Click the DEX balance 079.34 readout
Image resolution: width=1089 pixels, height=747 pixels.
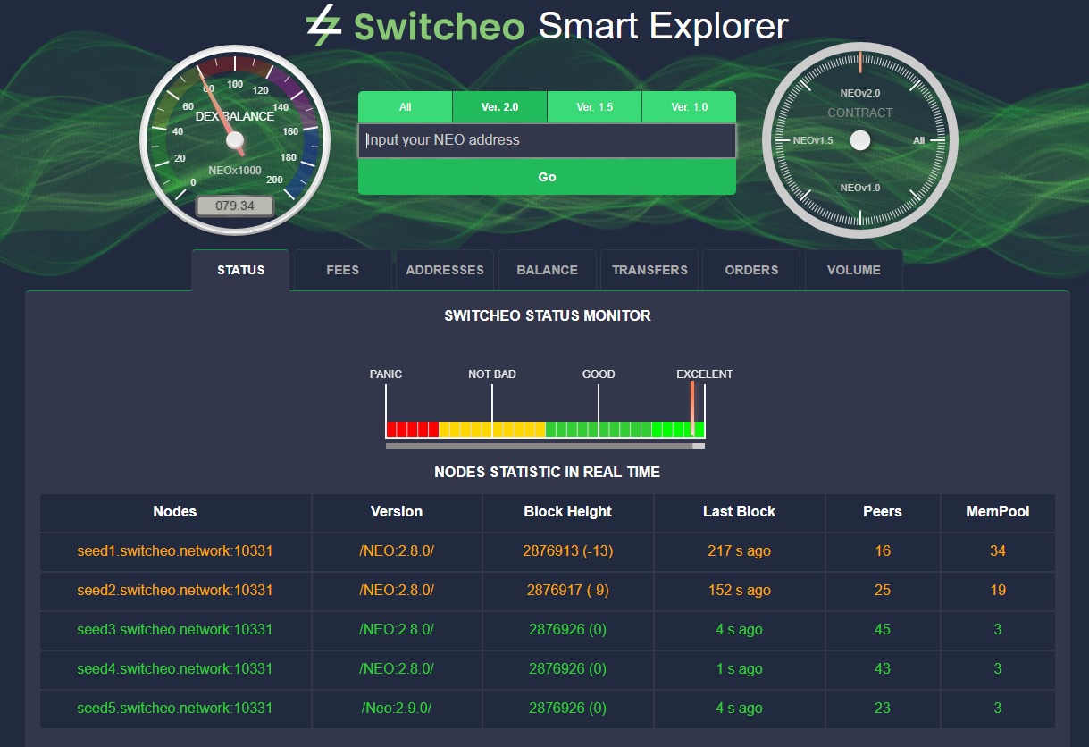[235, 206]
